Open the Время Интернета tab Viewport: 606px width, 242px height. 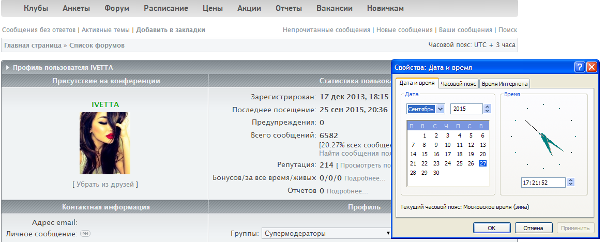[x=504, y=83]
